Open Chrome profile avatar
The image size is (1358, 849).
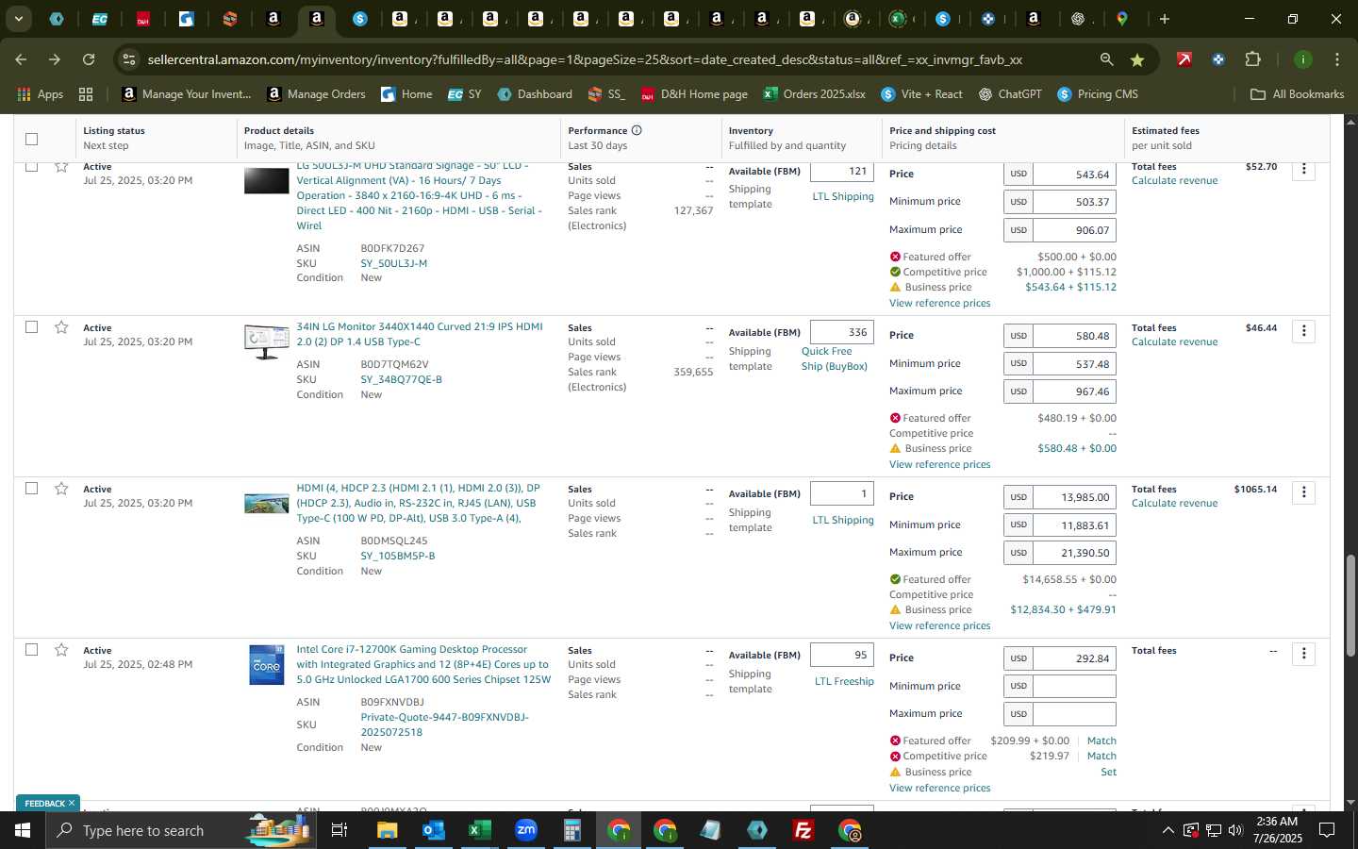click(x=1302, y=59)
